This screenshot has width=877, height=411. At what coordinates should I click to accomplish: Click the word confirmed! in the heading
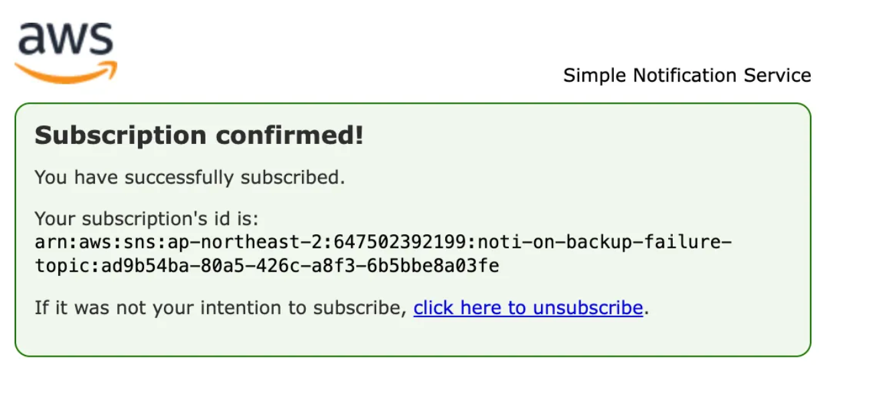289,136
